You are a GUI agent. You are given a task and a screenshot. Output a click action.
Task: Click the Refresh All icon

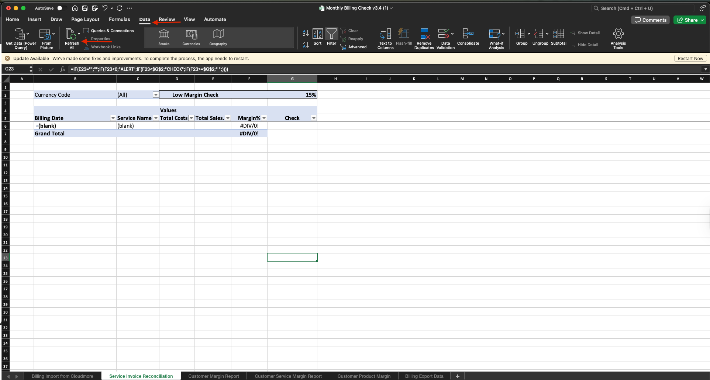pos(71,35)
